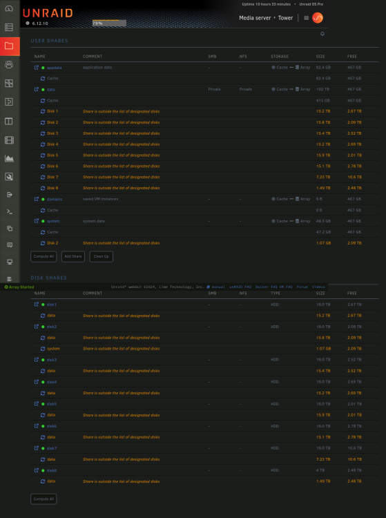Open the notifications bell icon

point(322,34)
